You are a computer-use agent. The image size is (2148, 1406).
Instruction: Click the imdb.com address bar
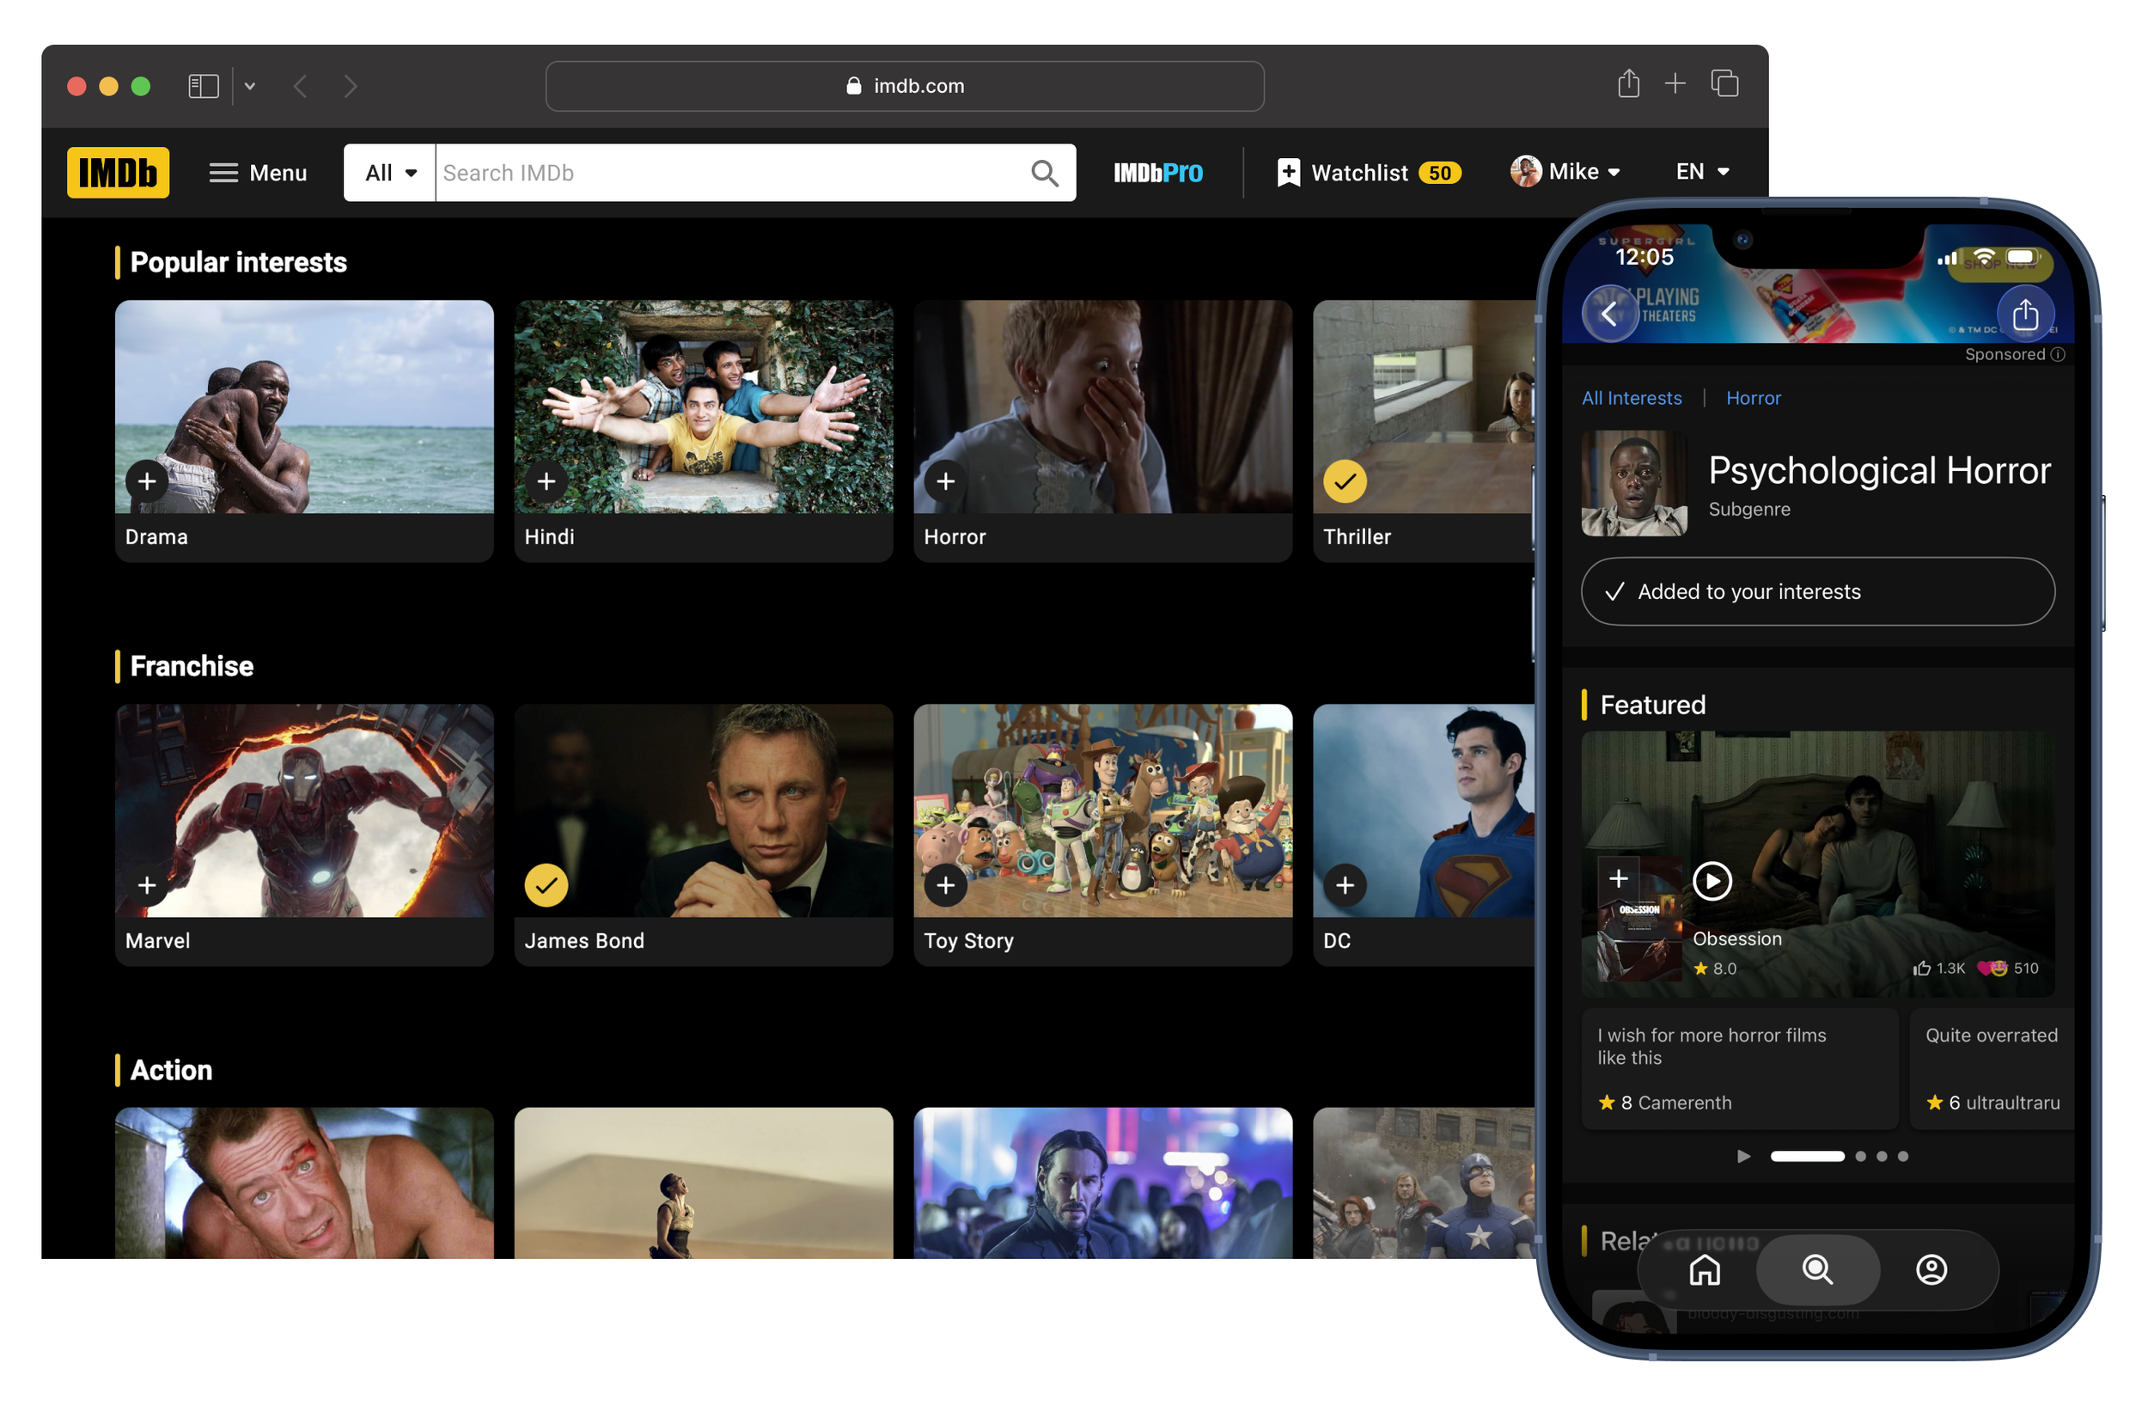tap(905, 86)
